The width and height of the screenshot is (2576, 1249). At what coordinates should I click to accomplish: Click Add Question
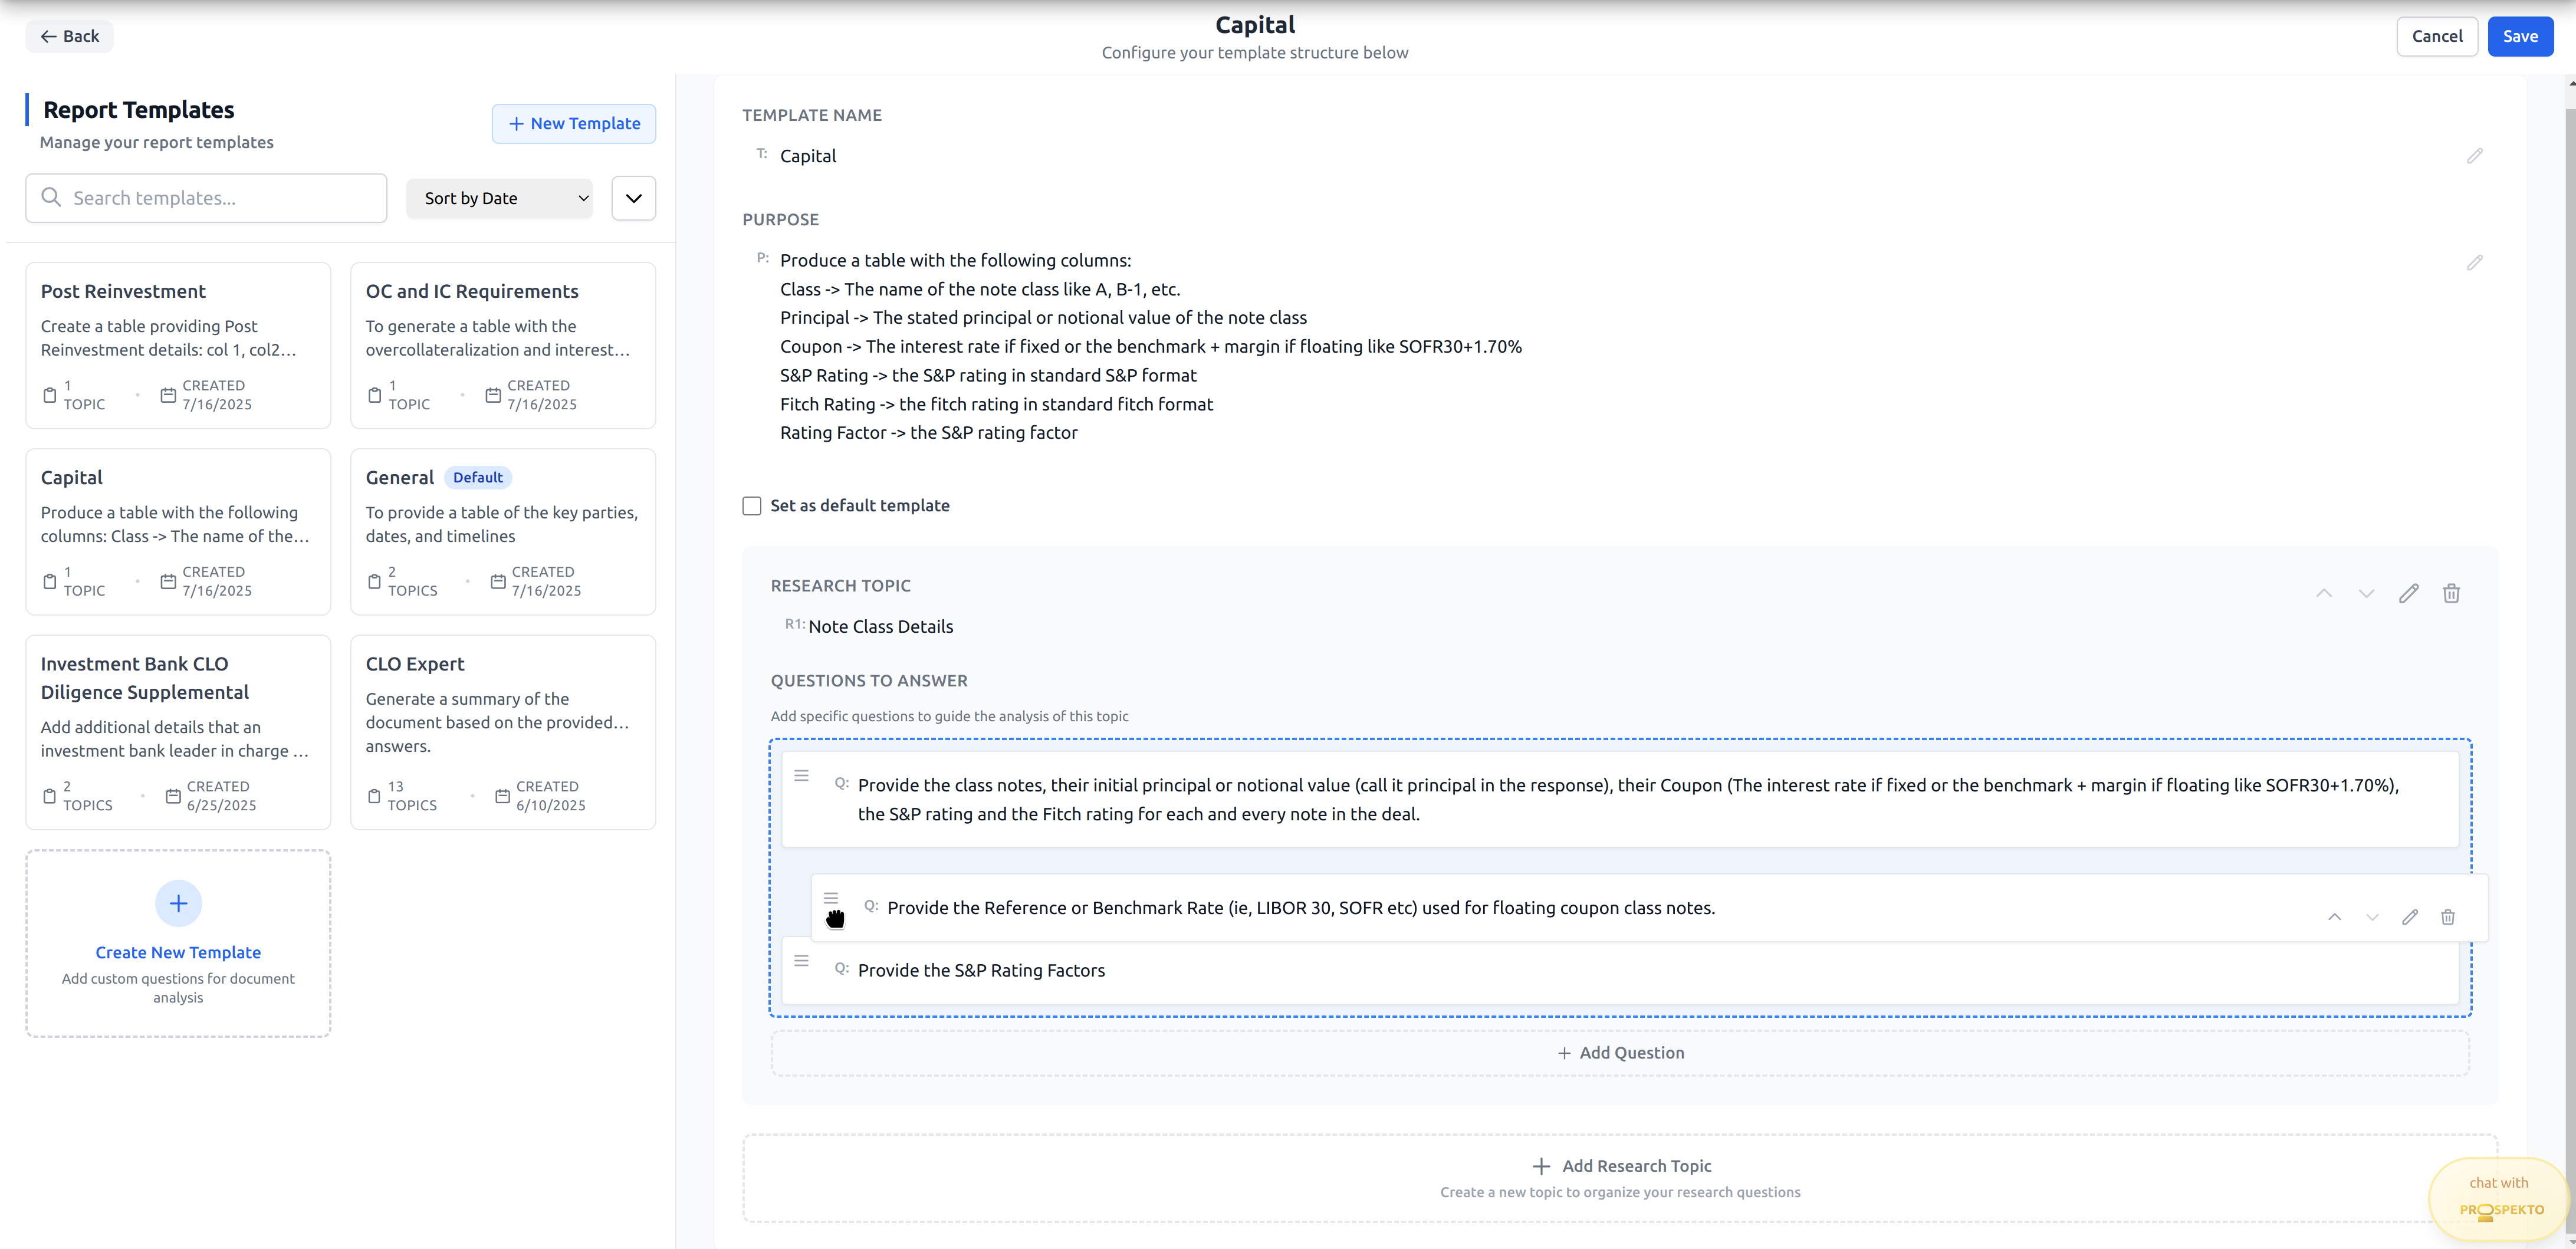tap(1620, 1053)
